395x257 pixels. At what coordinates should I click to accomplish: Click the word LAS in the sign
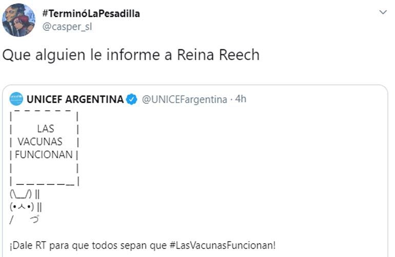click(x=46, y=129)
